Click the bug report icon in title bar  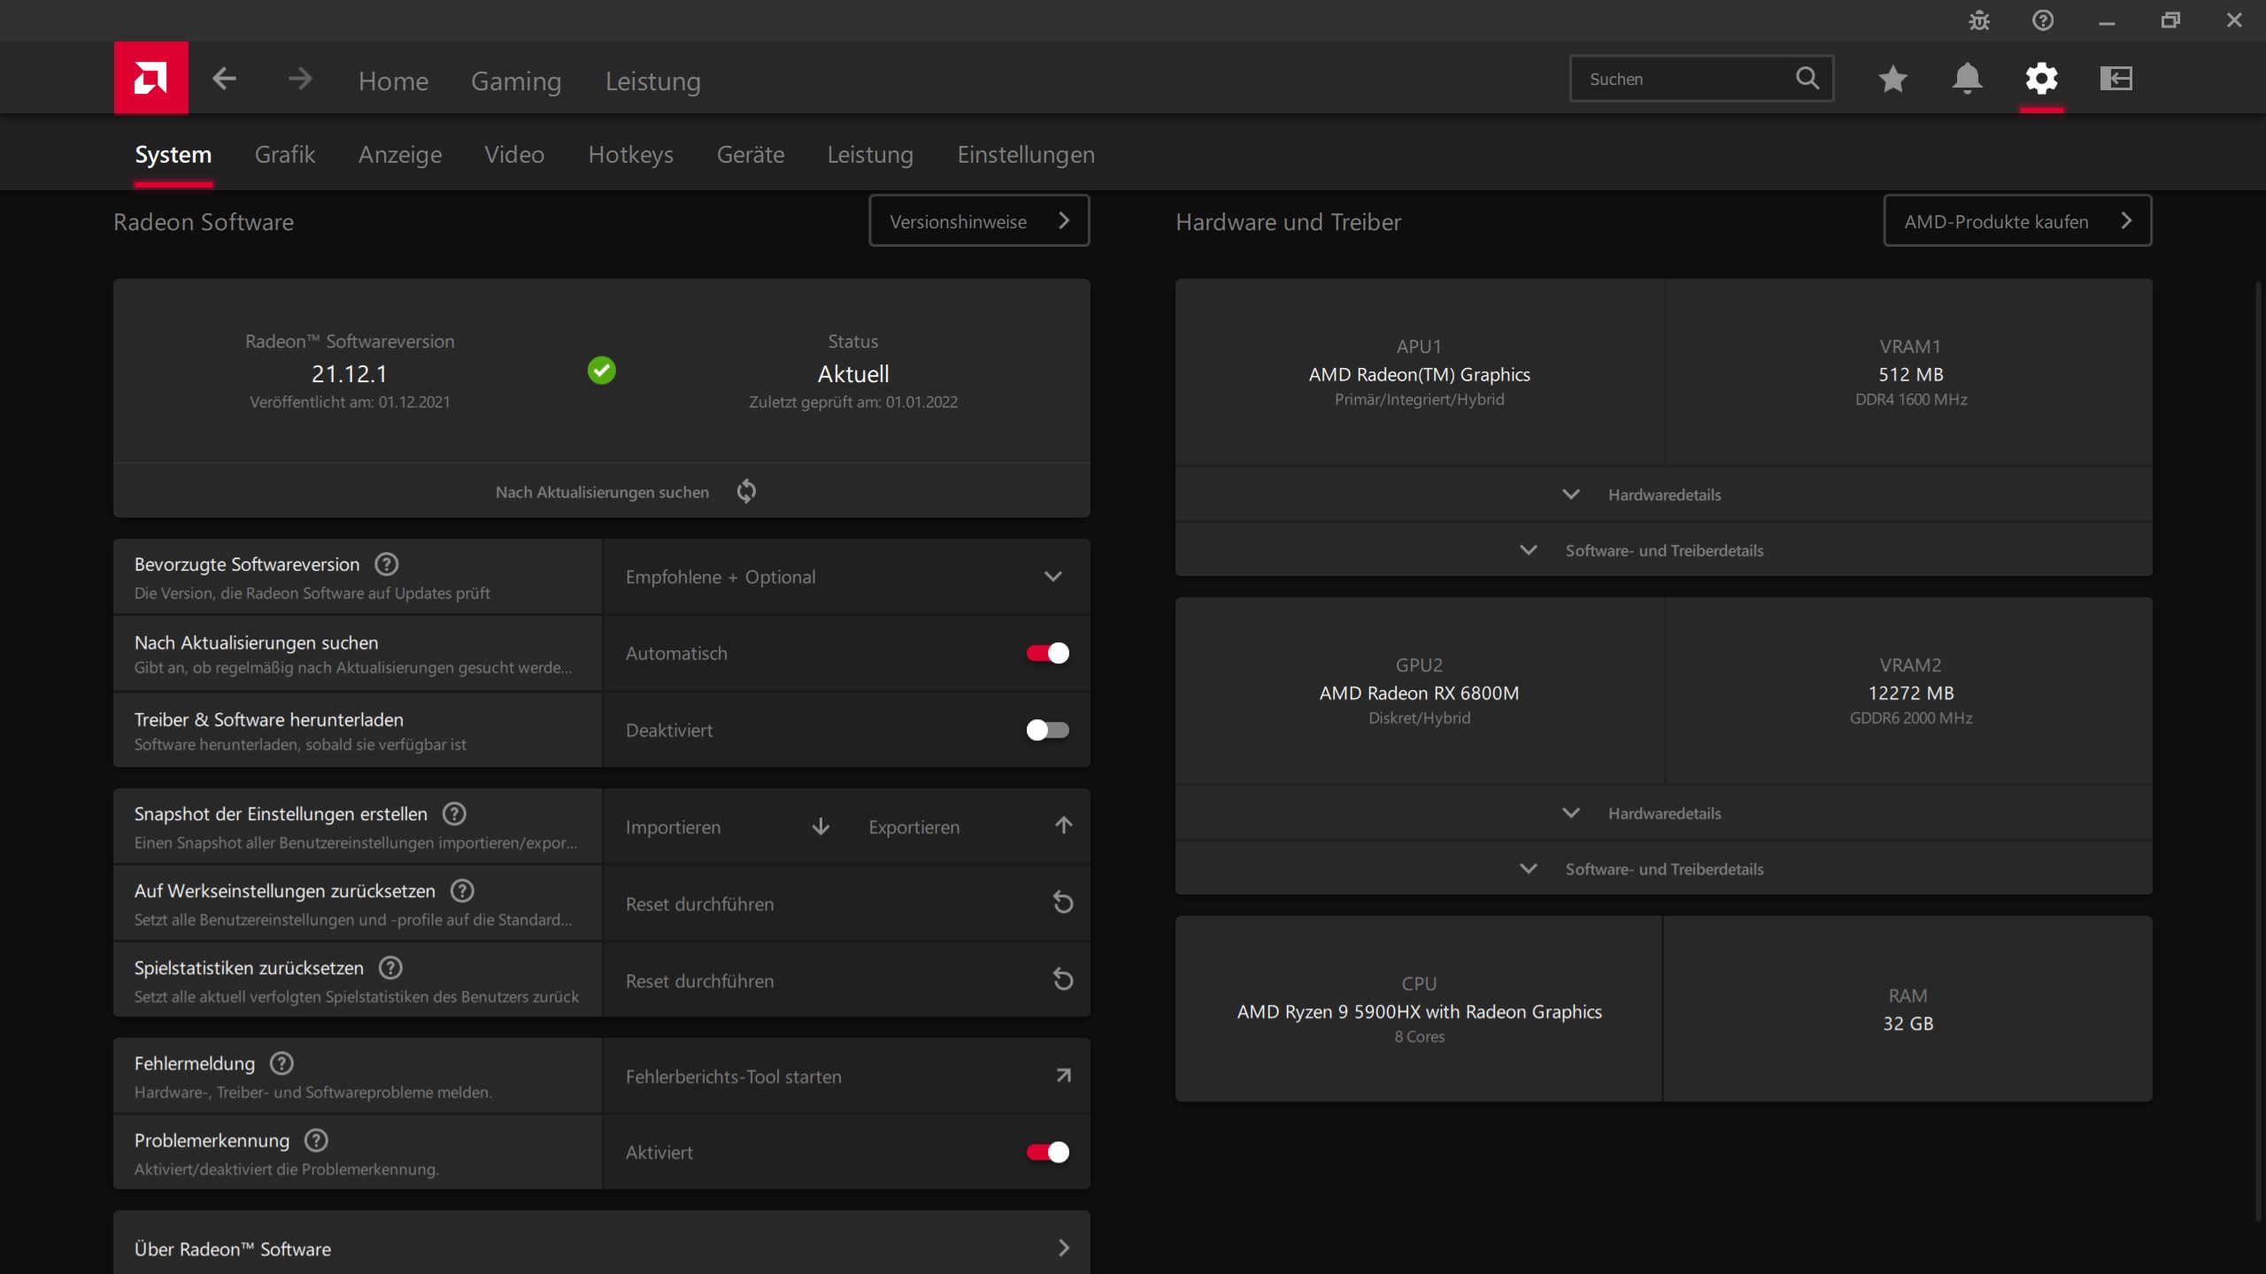(1979, 20)
